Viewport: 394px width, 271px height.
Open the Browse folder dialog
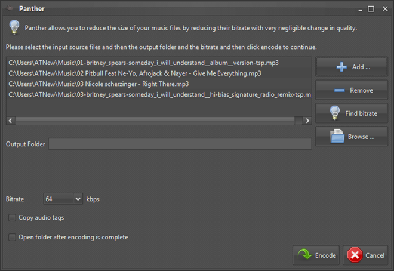352,137
